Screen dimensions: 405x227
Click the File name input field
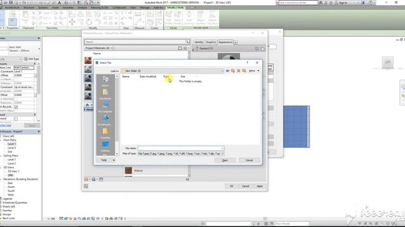click(x=181, y=148)
